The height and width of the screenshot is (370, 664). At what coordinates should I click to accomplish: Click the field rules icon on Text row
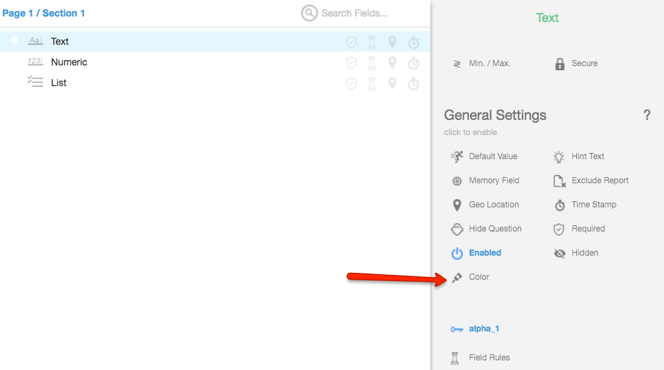(372, 42)
